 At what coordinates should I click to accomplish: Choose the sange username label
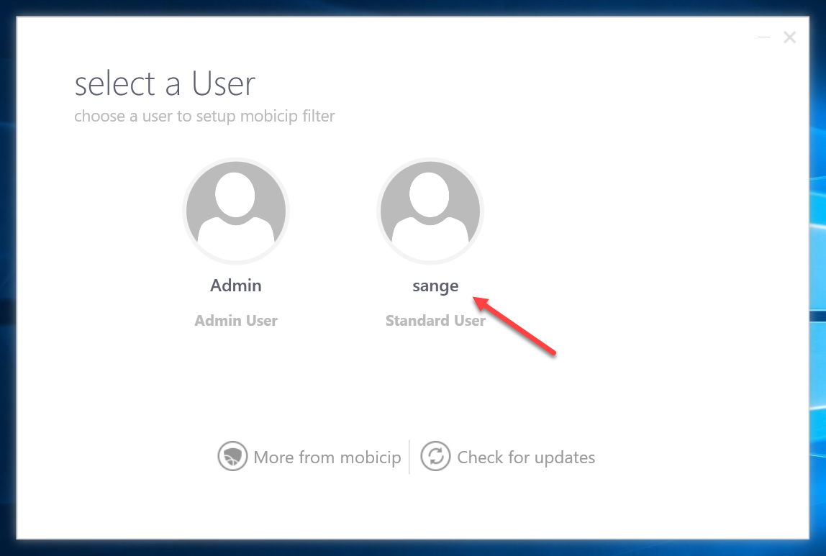435,286
